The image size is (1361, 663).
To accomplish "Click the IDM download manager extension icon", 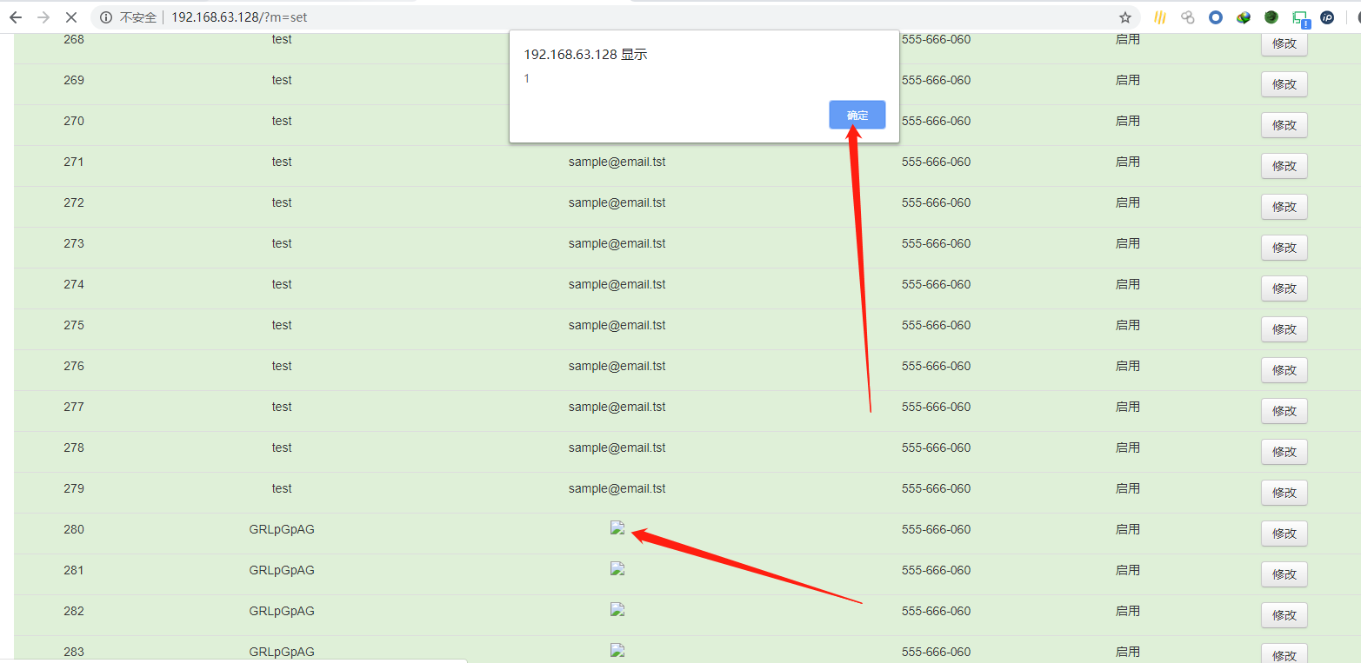I will (x=1244, y=17).
